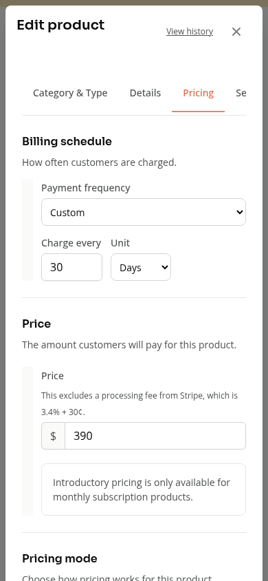Close the Edit product dialog

click(236, 32)
